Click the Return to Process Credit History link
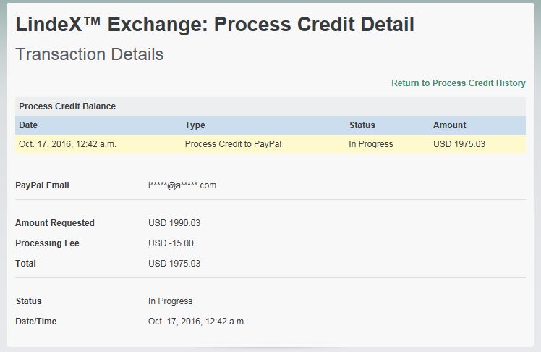541x352 pixels. click(x=458, y=83)
